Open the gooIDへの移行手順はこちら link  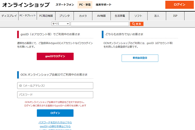(55, 126)
